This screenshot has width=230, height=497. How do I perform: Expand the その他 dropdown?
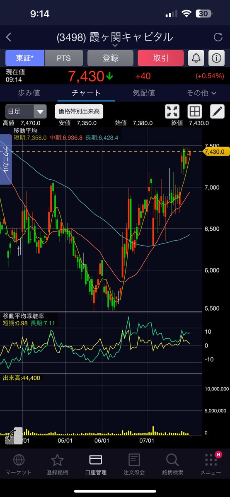202,93
